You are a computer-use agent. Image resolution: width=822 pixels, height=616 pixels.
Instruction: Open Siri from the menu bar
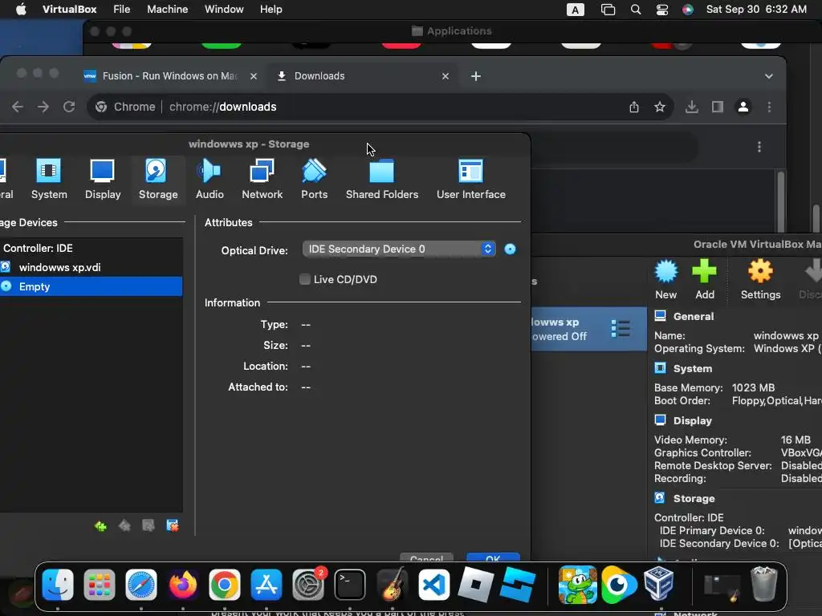click(688, 10)
